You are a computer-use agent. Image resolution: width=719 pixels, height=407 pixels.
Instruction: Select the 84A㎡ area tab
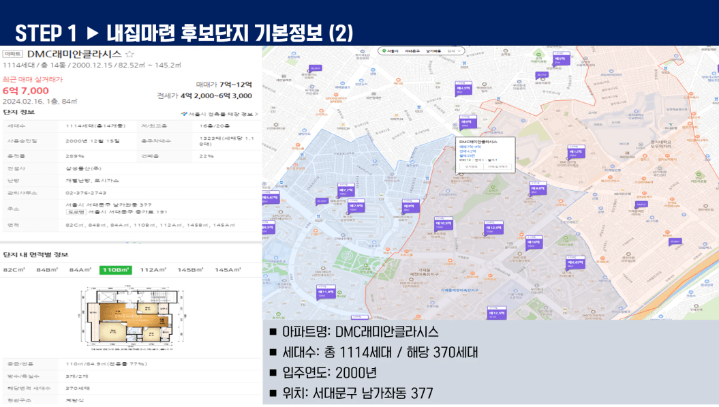[80, 270]
